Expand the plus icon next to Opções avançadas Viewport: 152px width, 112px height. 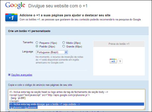pos(9,75)
